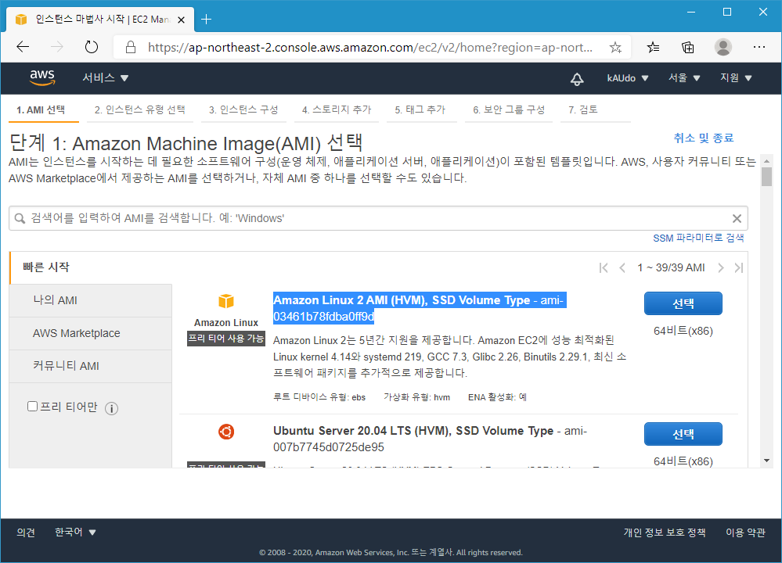The image size is (782, 563).
Task: Open 이용 약관 link
Action: pyautogui.click(x=745, y=532)
